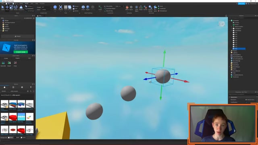Toggle the Join Surfaces option

[x=30, y=11]
